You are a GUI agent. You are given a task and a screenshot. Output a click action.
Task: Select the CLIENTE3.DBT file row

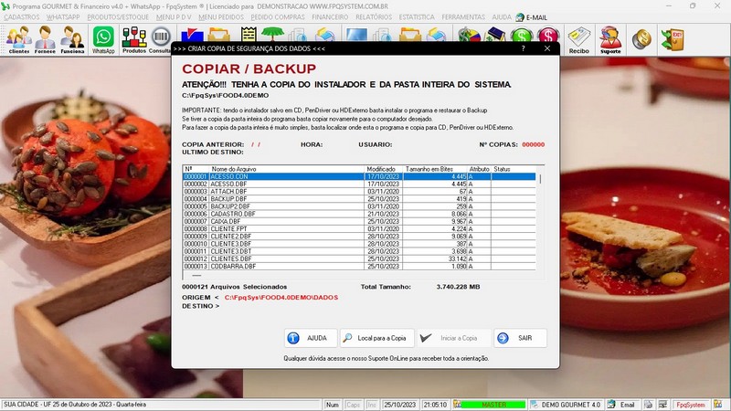click(359, 251)
